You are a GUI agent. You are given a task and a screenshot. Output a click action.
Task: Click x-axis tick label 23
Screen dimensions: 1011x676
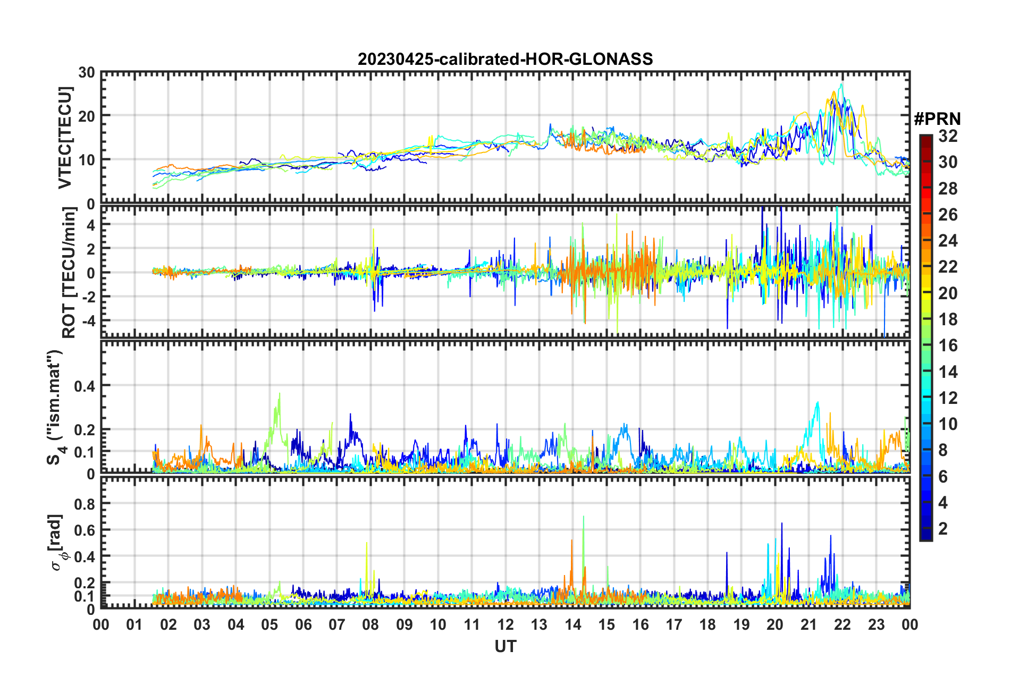click(876, 624)
